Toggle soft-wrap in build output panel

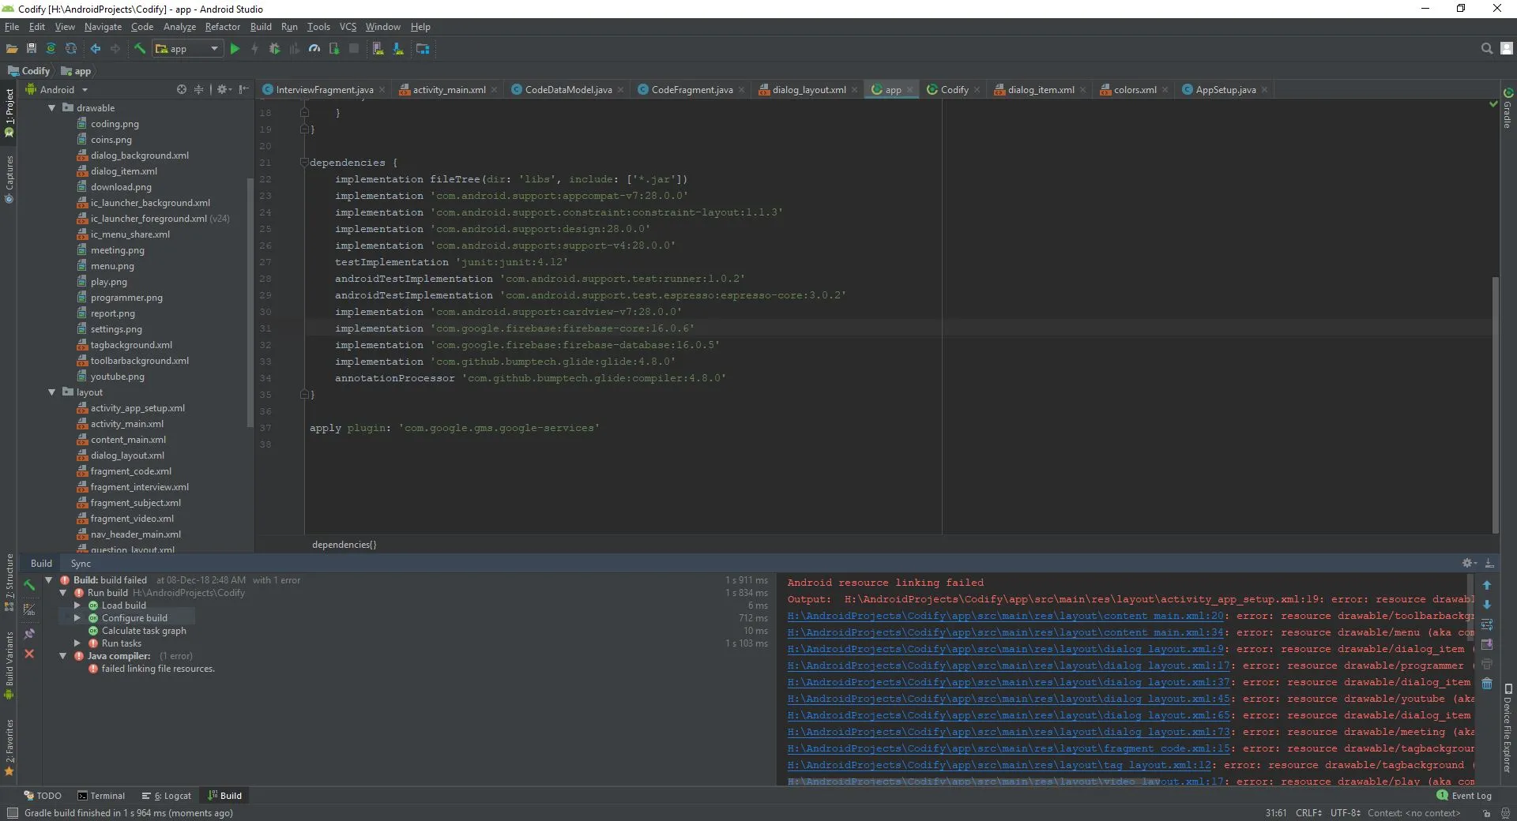pos(1487,624)
